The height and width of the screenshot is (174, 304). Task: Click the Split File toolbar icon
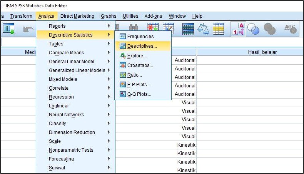pos(188,29)
